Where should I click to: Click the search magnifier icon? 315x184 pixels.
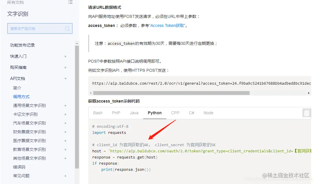67,28
